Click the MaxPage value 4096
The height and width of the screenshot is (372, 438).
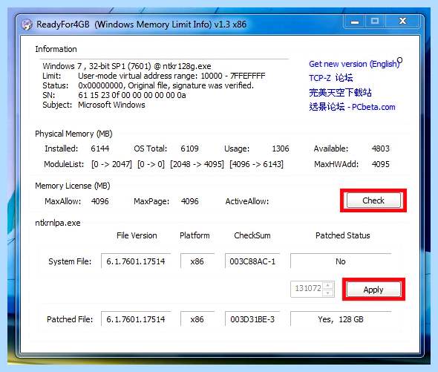189,201
